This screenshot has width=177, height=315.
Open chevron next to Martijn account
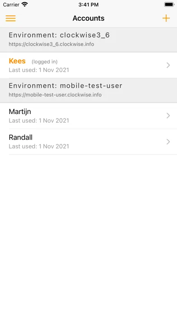[x=168, y=116]
